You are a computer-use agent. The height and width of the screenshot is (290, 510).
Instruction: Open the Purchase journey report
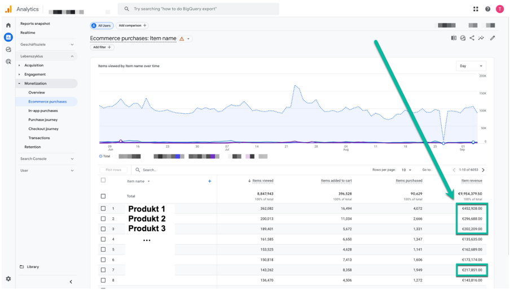point(43,120)
